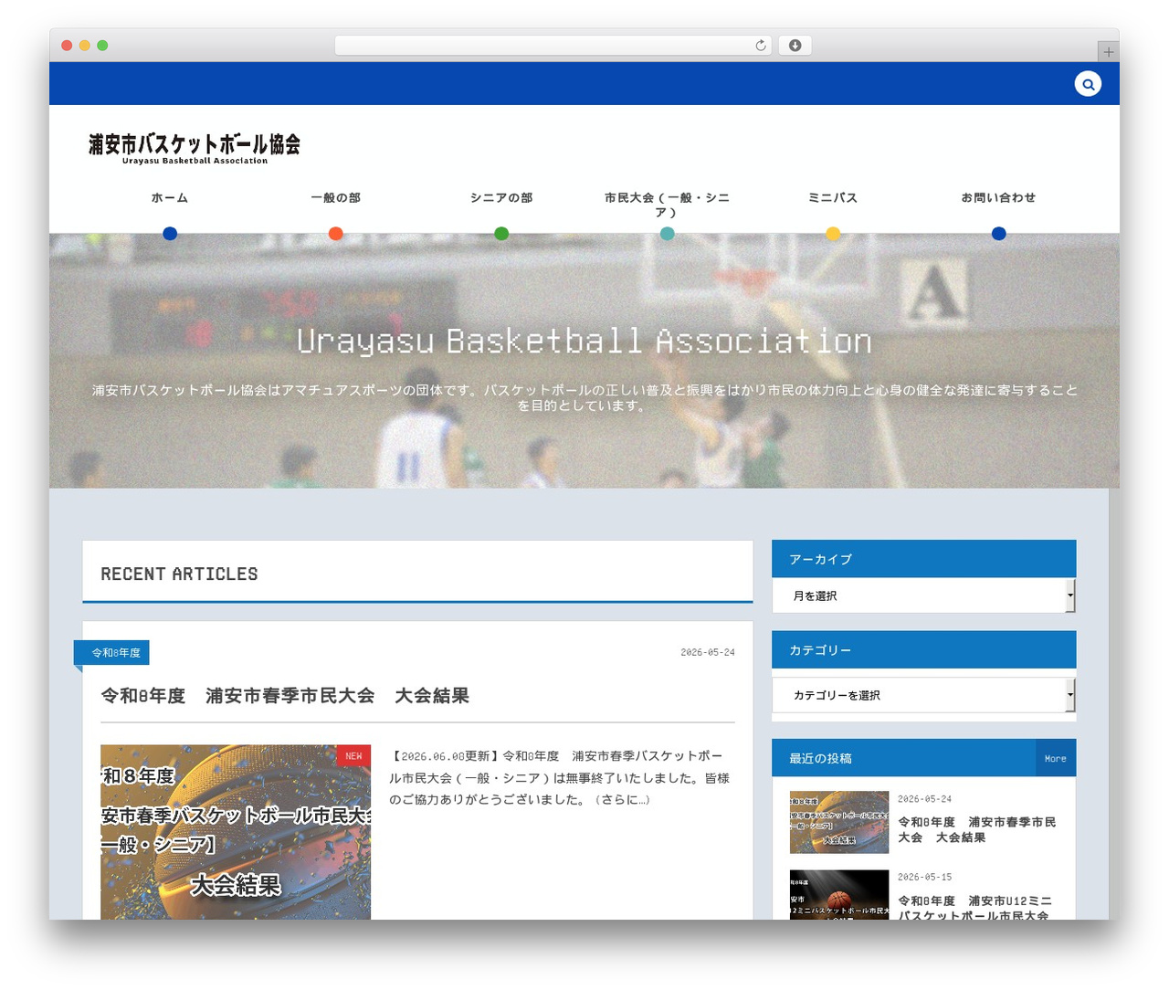Image resolution: width=1169 pixels, height=990 pixels.
Task: Click hero title Urayasu Basketball Association
Action: [x=584, y=341]
